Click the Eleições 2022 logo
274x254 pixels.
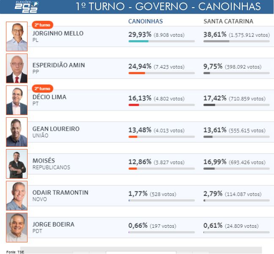click(x=27, y=7)
